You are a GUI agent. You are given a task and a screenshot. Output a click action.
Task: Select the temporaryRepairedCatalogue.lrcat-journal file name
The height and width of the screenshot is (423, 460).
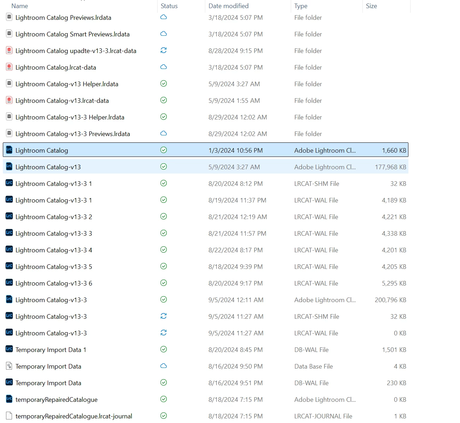pyautogui.click(x=74, y=416)
